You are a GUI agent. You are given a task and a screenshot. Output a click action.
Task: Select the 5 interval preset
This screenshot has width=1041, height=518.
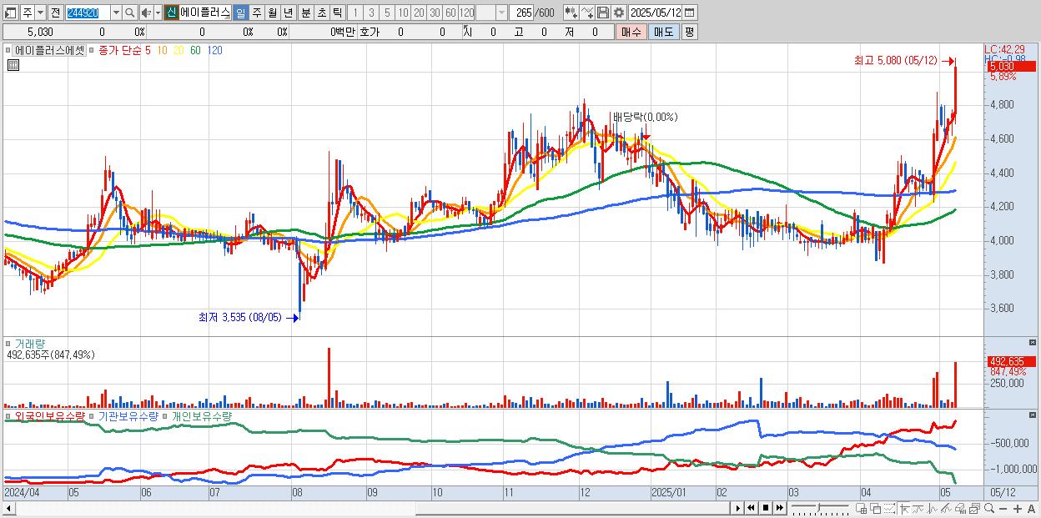[x=387, y=13]
